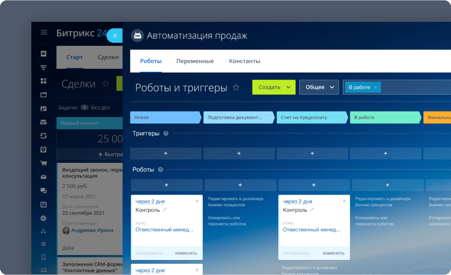The width and height of the screenshot is (451, 275).
Task: Click the help icon next to Роботы
Action: (x=160, y=170)
